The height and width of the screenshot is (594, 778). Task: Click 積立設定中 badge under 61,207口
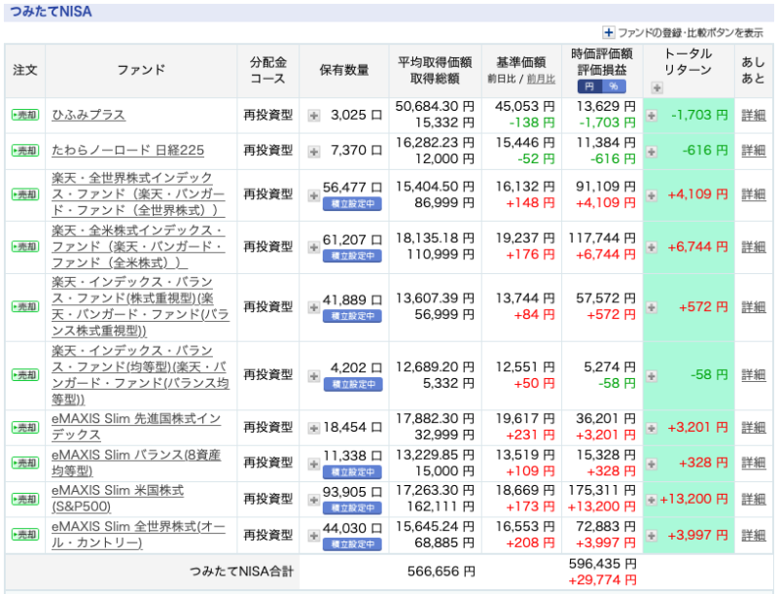(x=352, y=256)
